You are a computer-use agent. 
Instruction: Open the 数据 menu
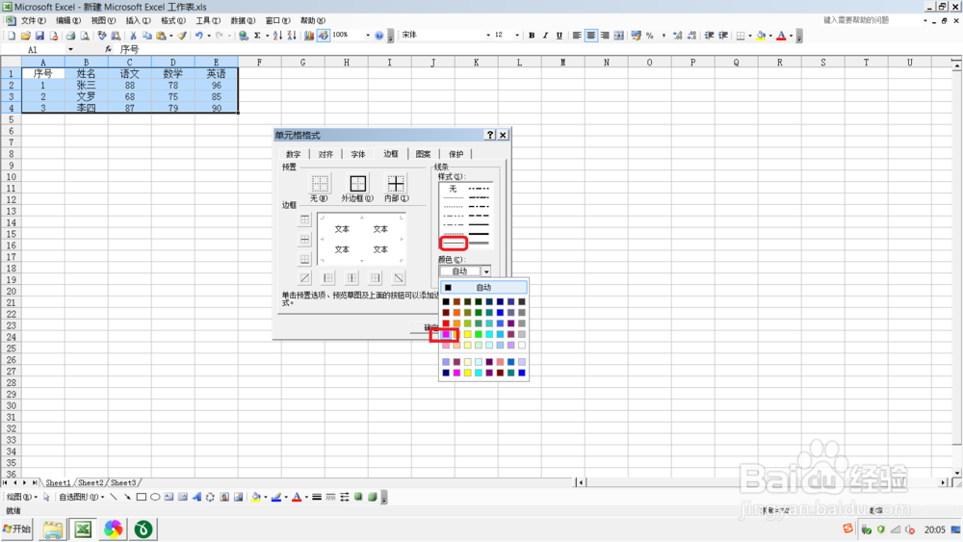click(243, 20)
